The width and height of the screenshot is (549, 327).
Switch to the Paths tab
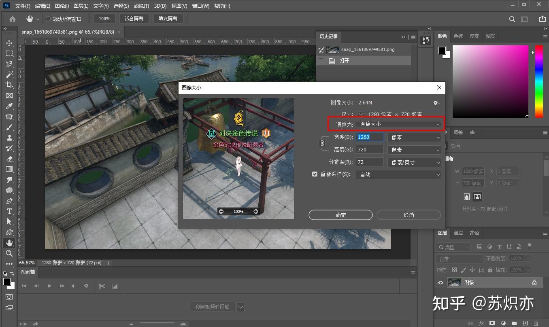[x=474, y=233]
